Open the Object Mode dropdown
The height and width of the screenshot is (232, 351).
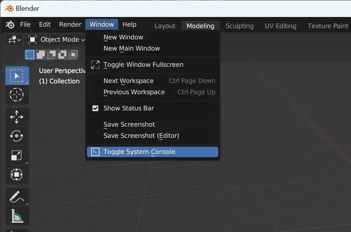(57, 40)
